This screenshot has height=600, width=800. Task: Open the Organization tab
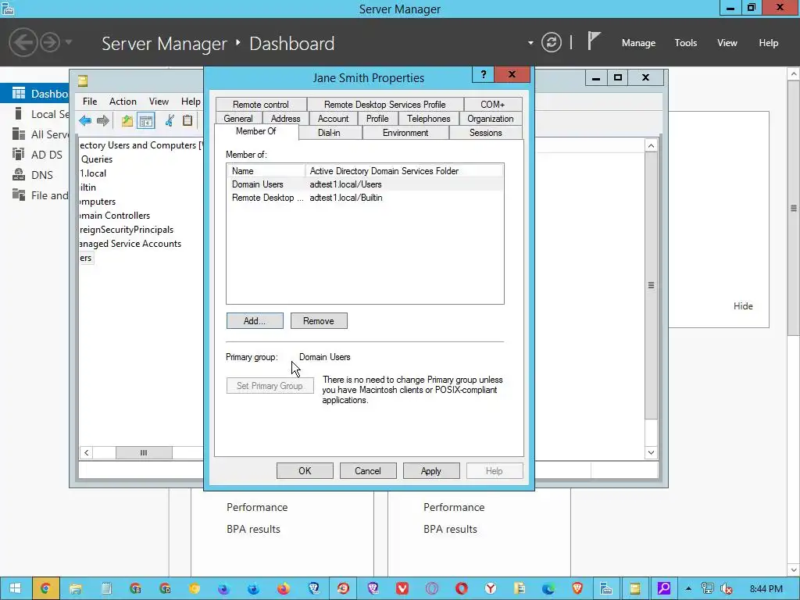(x=491, y=119)
